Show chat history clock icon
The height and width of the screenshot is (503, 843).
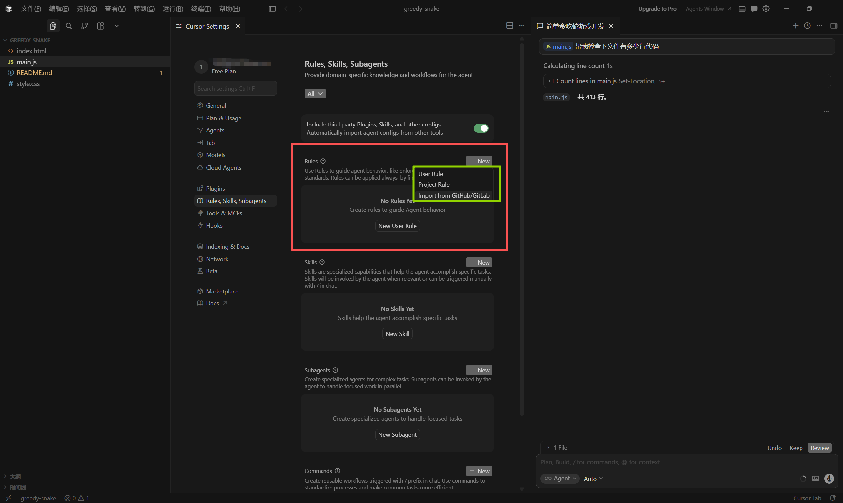click(x=807, y=26)
